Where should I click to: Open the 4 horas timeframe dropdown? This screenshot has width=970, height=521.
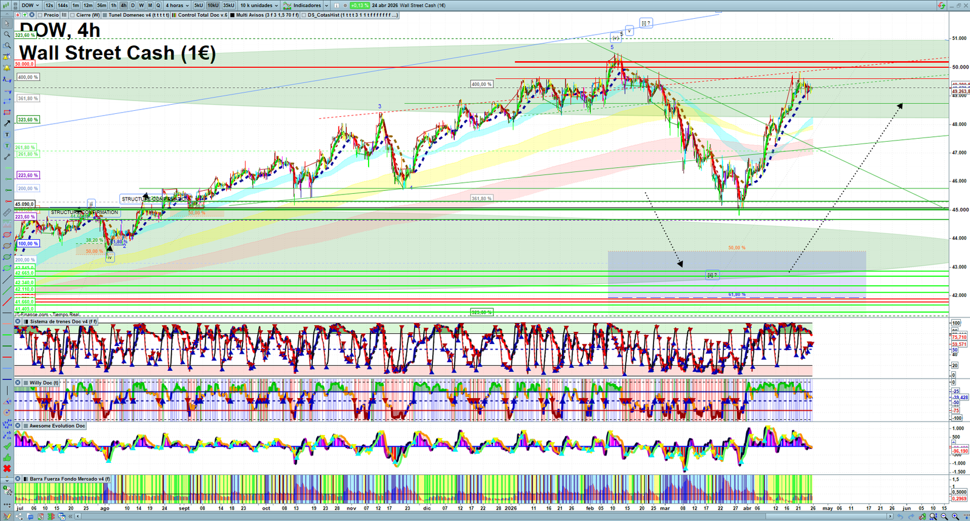tap(177, 5)
